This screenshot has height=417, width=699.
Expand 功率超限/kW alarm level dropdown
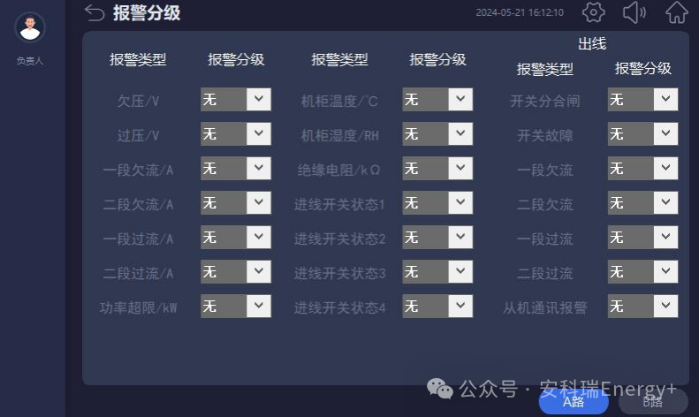click(x=235, y=306)
